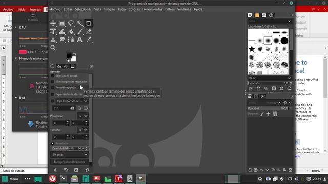Select the Warp Transform tool

[x=62, y=32]
